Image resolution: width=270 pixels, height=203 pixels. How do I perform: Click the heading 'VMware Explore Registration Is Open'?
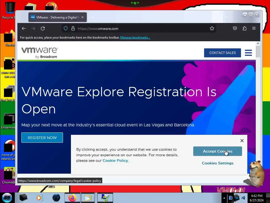coord(119,100)
